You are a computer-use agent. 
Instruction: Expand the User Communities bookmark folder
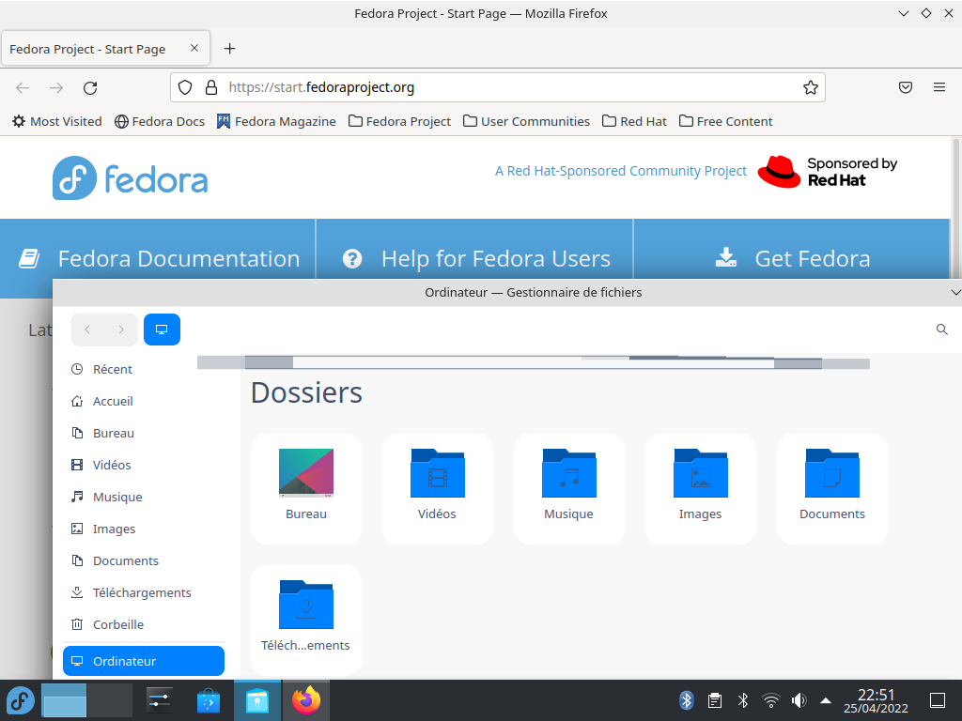[x=526, y=121]
